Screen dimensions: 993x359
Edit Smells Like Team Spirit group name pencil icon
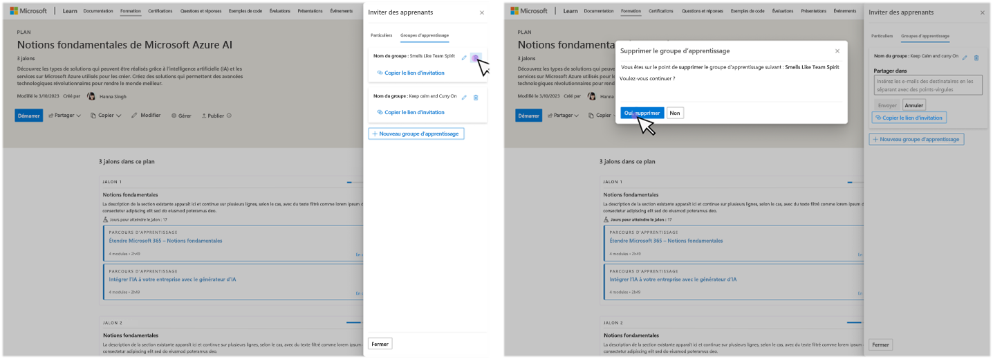[464, 57]
